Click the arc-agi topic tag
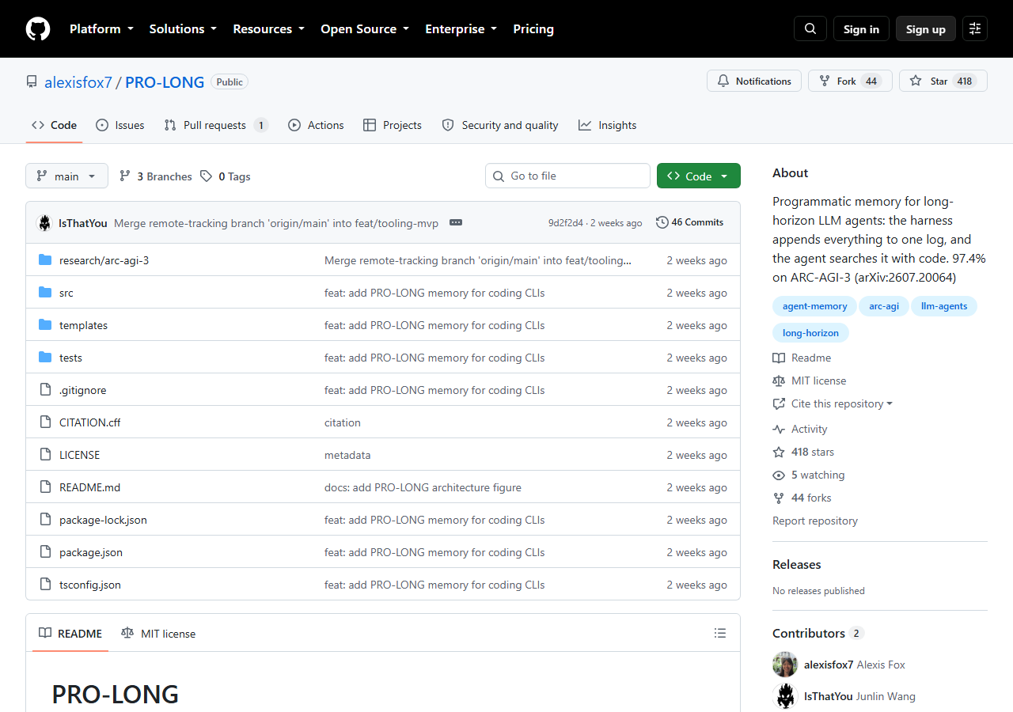 click(884, 306)
